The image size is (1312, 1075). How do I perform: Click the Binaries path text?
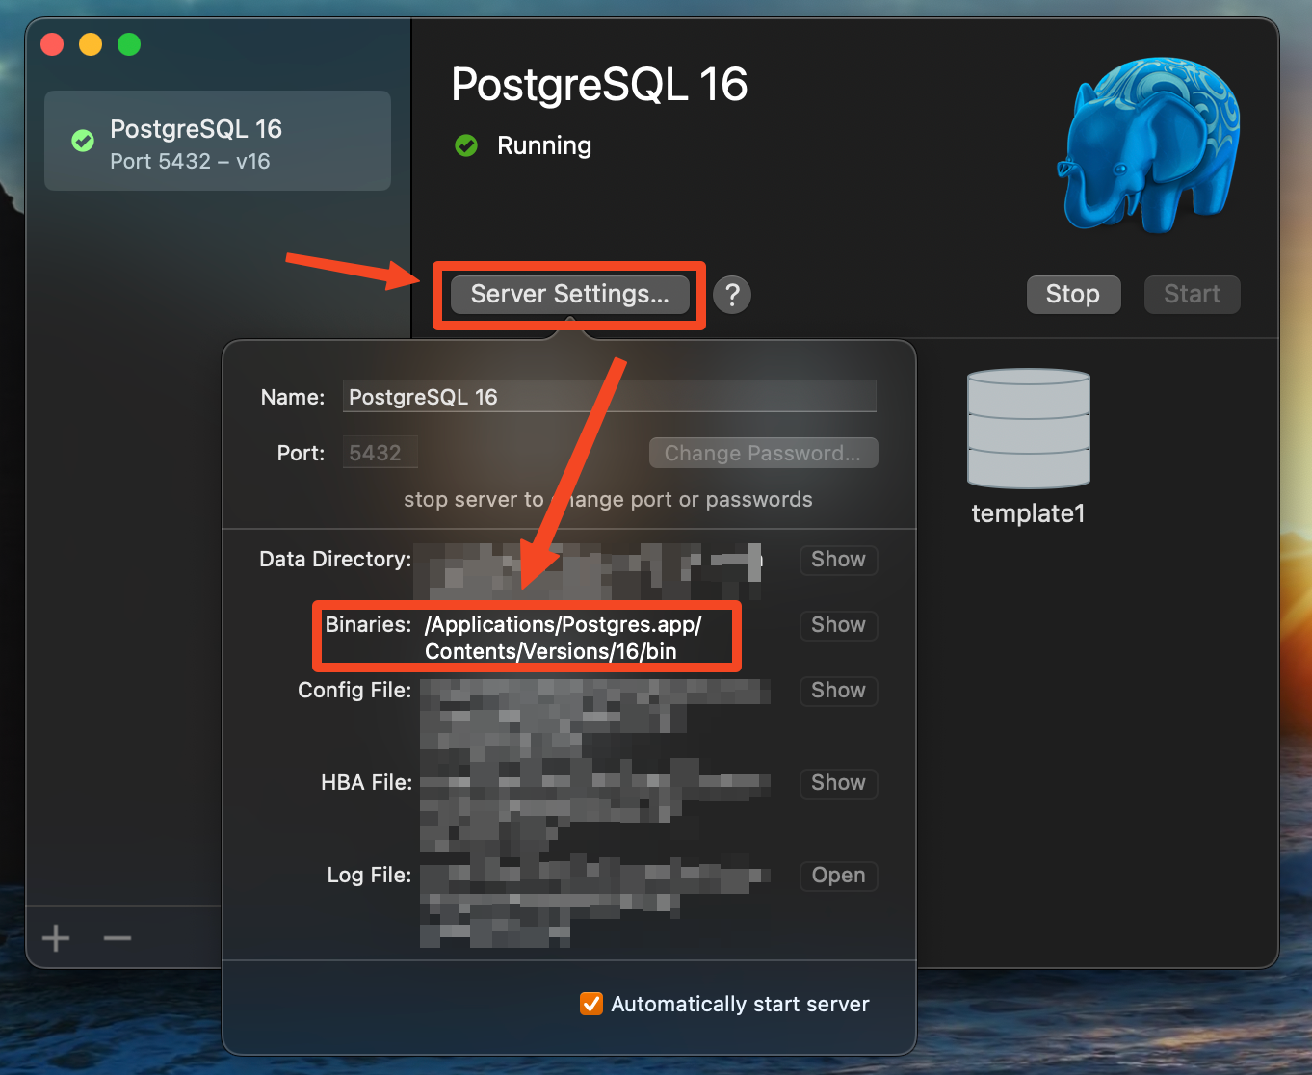pyautogui.click(x=564, y=638)
